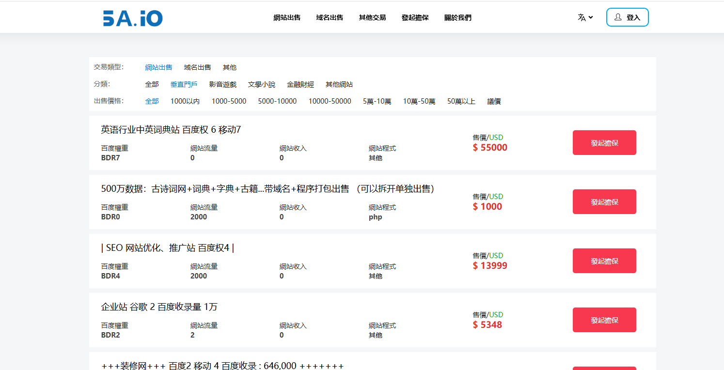Select category filter 影音遊戲
This screenshot has height=370, width=724.
pyautogui.click(x=222, y=84)
